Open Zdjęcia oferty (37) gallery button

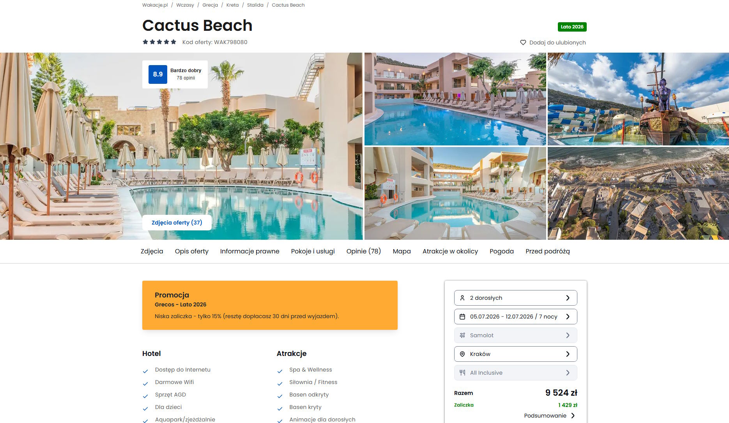[177, 223]
